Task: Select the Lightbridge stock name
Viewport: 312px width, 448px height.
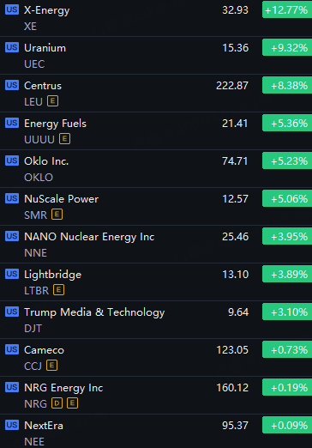Action: point(53,275)
